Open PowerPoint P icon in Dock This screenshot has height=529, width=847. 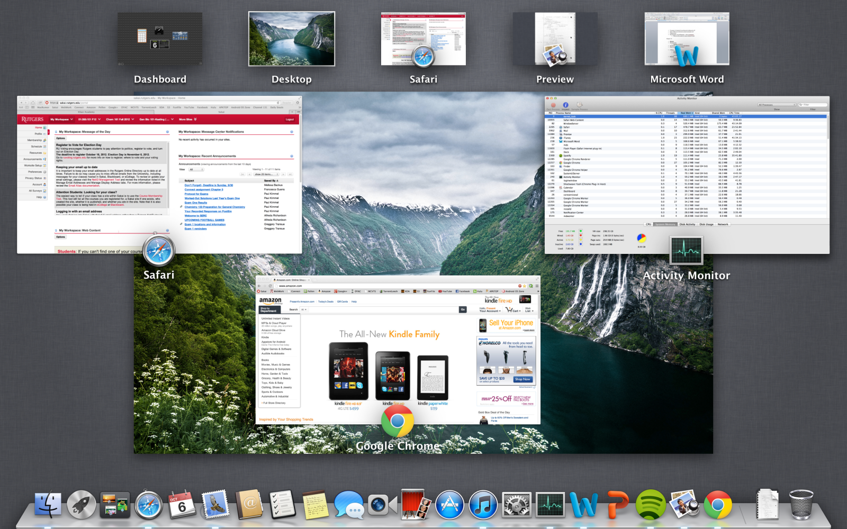click(x=617, y=505)
